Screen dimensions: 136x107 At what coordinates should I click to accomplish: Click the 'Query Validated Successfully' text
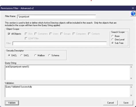tap(19, 87)
